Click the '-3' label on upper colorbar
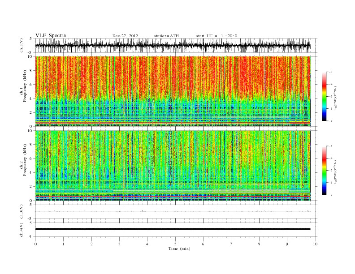The width and height of the screenshot is (355, 274). 331,72
